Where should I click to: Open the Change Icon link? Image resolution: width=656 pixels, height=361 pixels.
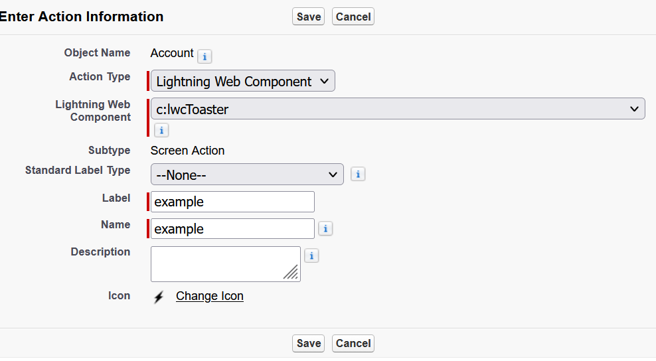click(x=210, y=296)
